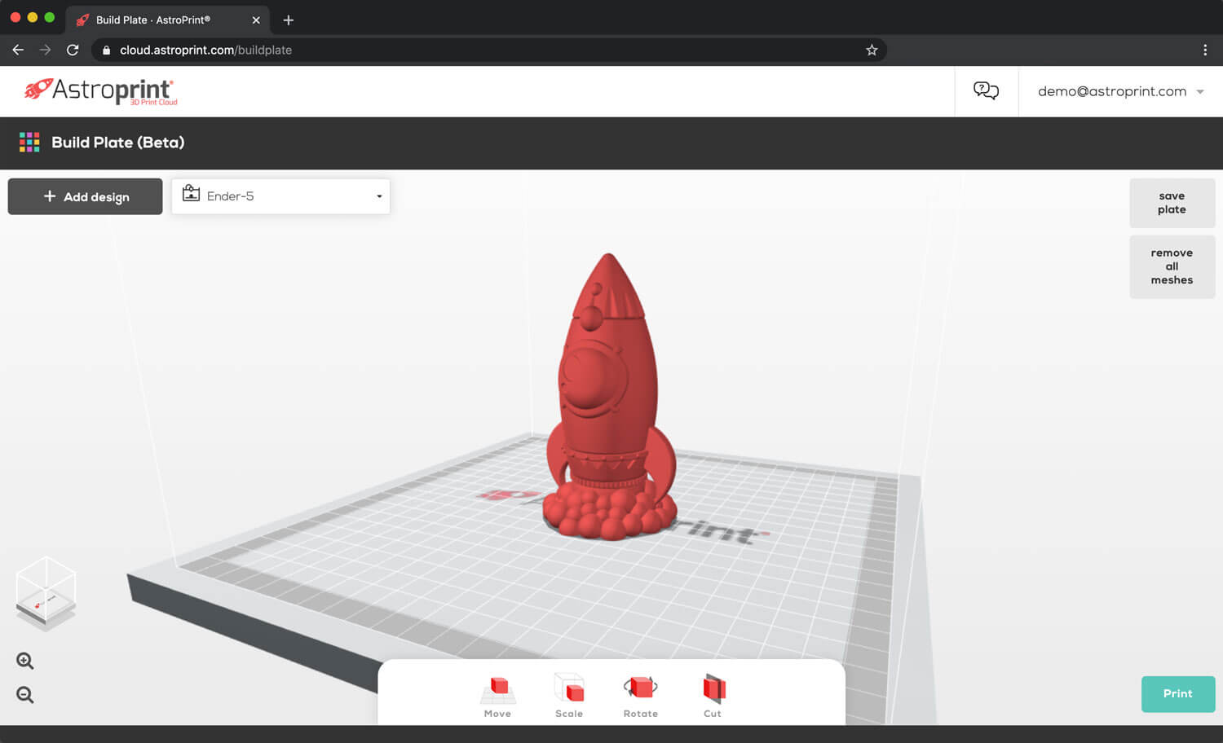Open a new browser tab
The height and width of the screenshot is (743, 1223).
click(x=287, y=20)
